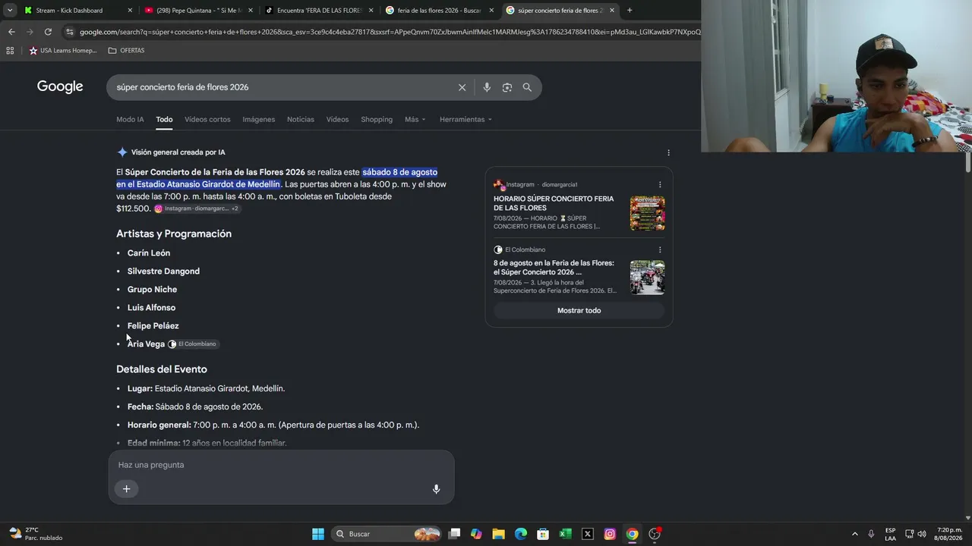972x546 pixels.
Task: Switch to the Modo IA tab
Action: 130,119
